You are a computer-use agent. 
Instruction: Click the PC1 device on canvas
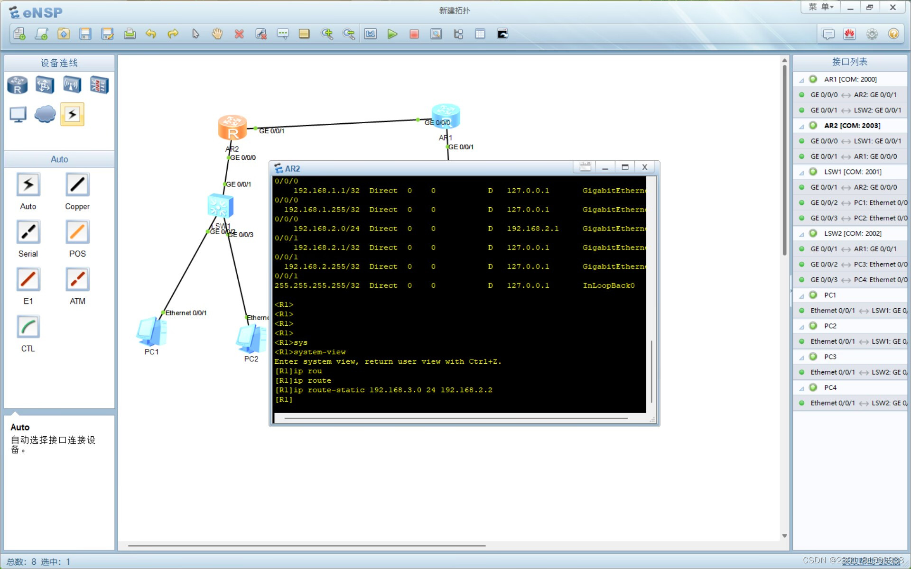tap(151, 332)
